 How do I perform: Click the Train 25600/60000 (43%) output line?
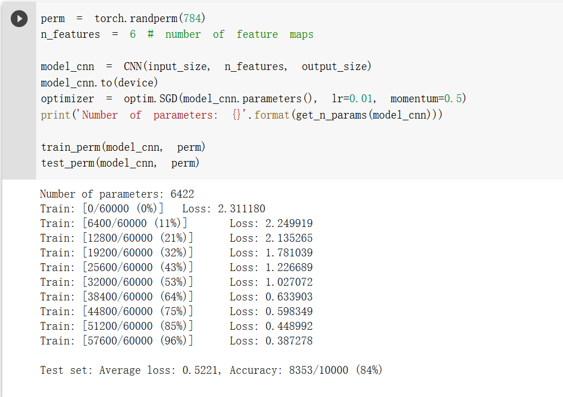176,268
